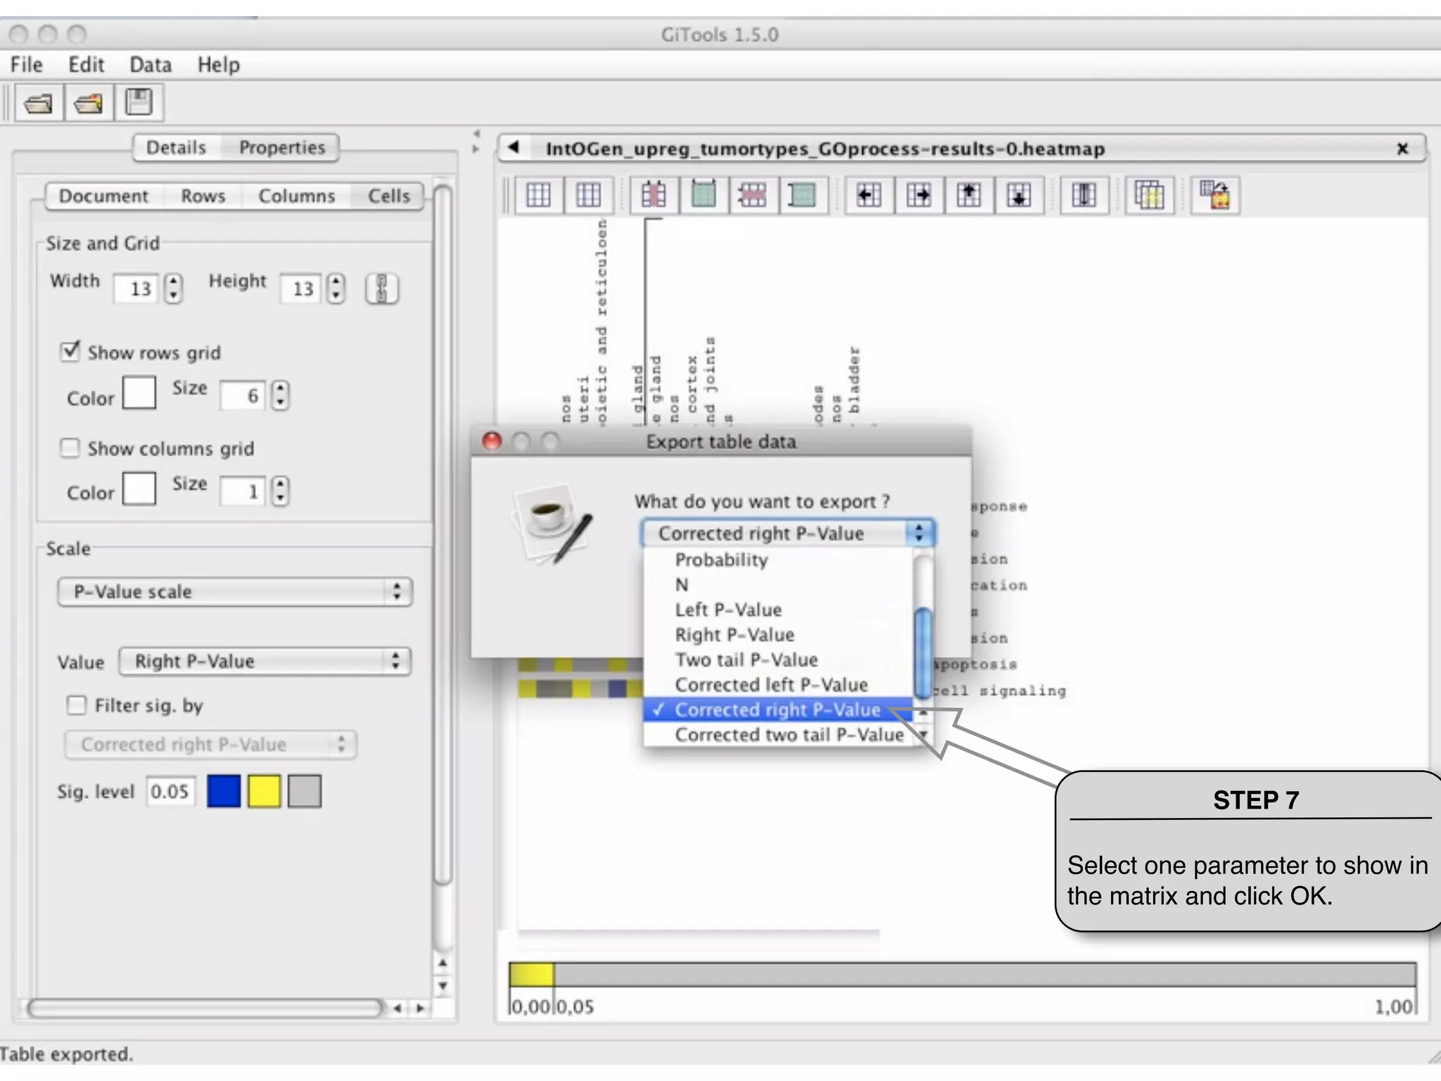1441x1081 pixels.
Task: Click the gray significance color swatch
Action: point(305,791)
